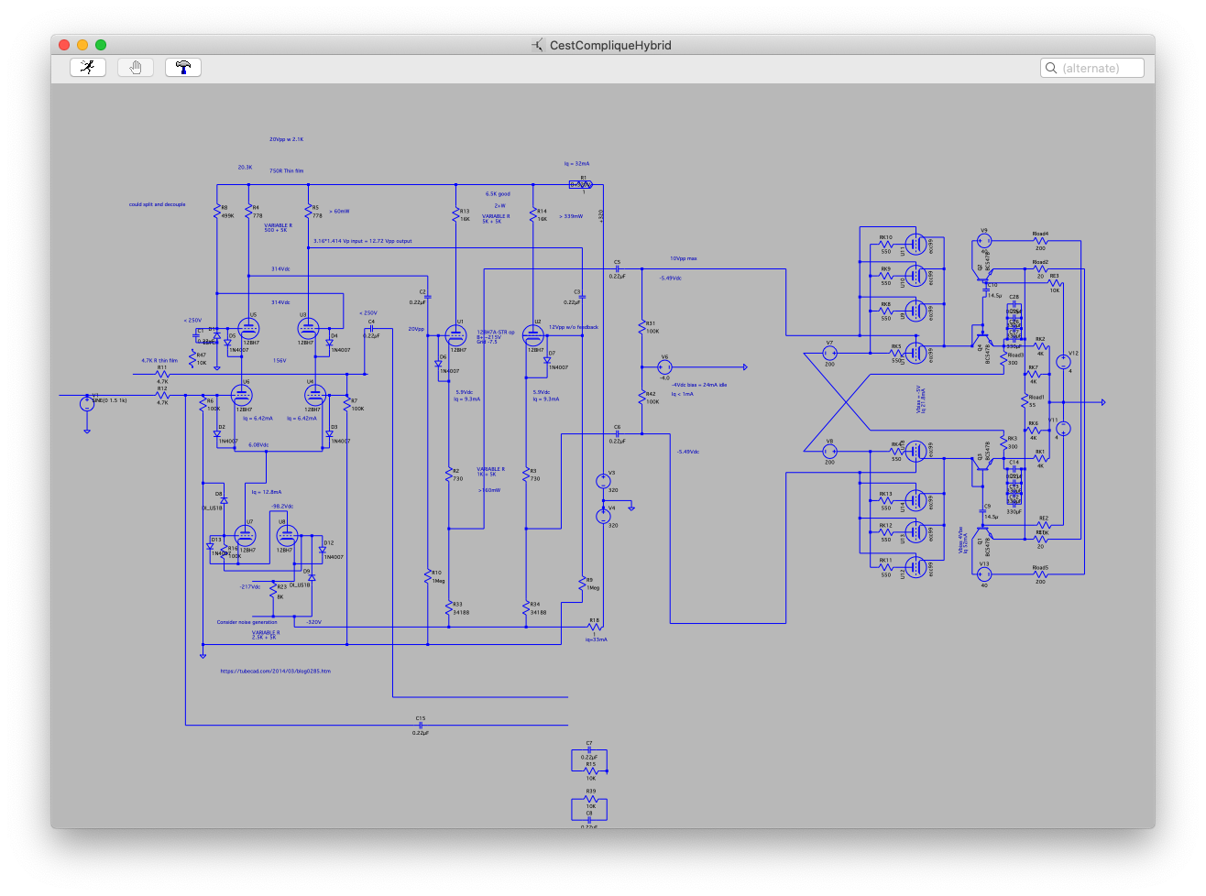Select the V8 200 voltage source
Image resolution: width=1206 pixels, height=896 pixels.
(x=829, y=451)
